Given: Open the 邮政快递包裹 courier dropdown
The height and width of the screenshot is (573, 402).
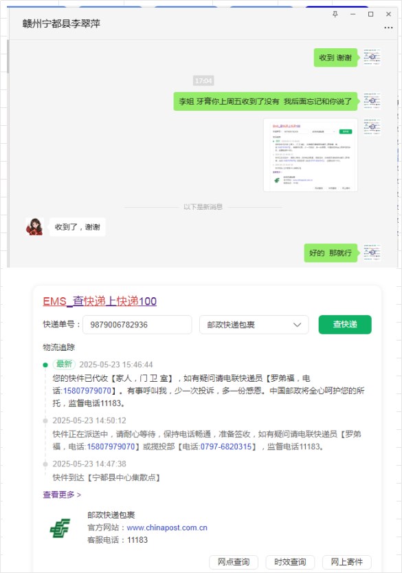Looking at the screenshot, I should pos(254,325).
